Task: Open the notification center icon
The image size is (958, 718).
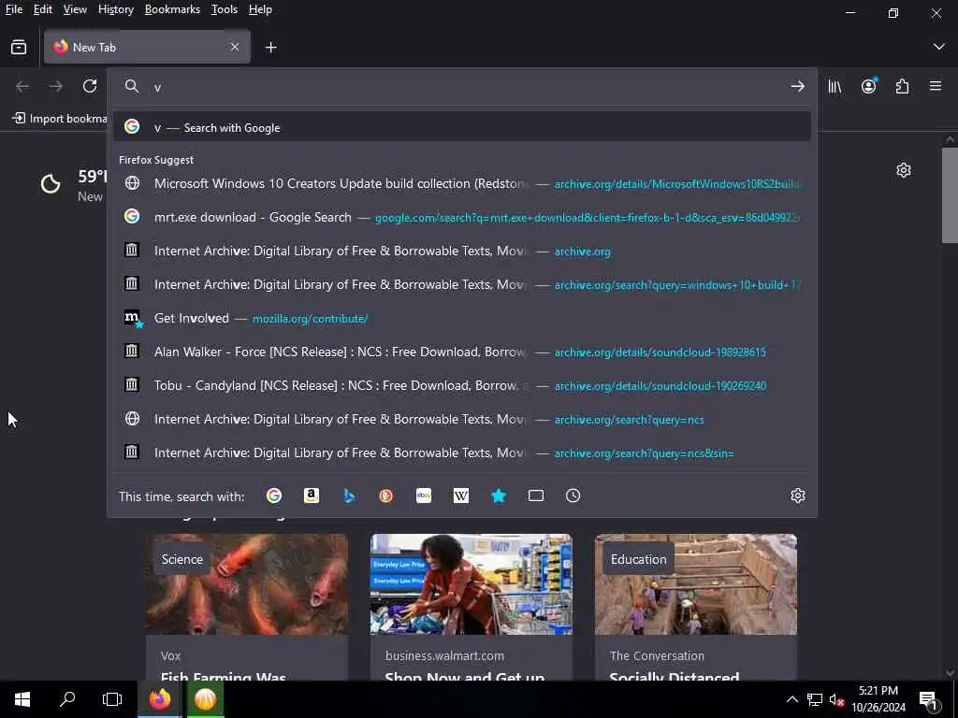Action: pos(929,699)
